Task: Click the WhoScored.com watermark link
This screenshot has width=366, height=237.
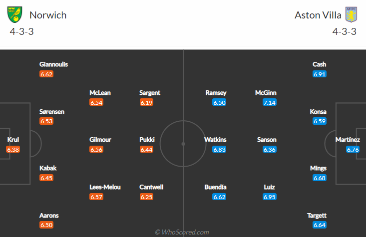Action: [182, 232]
